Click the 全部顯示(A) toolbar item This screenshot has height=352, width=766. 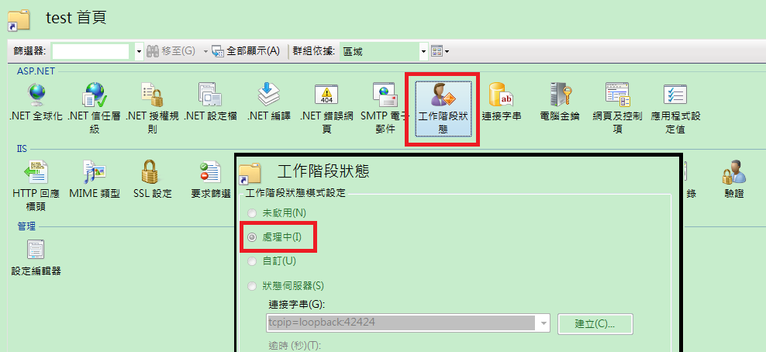247,51
